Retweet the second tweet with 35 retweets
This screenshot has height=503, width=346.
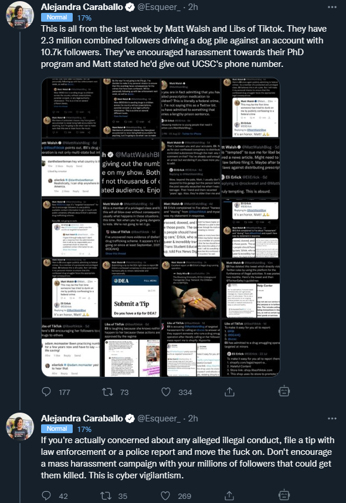point(106,495)
